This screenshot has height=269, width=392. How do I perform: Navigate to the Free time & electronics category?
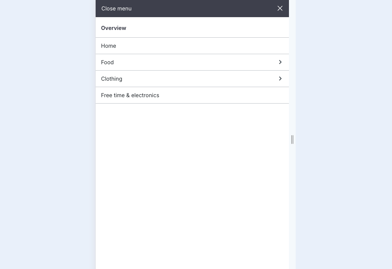tap(130, 95)
